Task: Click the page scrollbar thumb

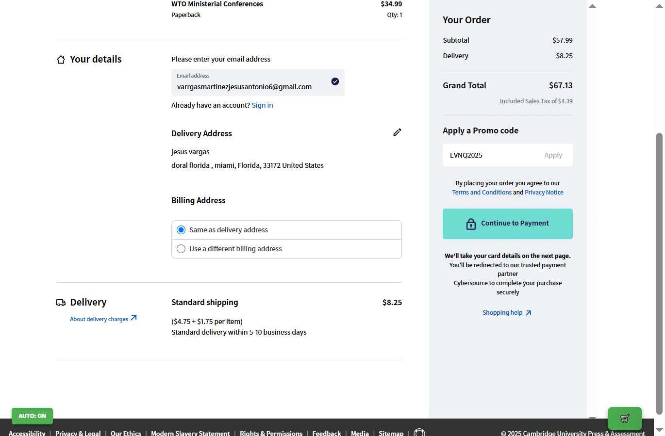Action: 659,274
